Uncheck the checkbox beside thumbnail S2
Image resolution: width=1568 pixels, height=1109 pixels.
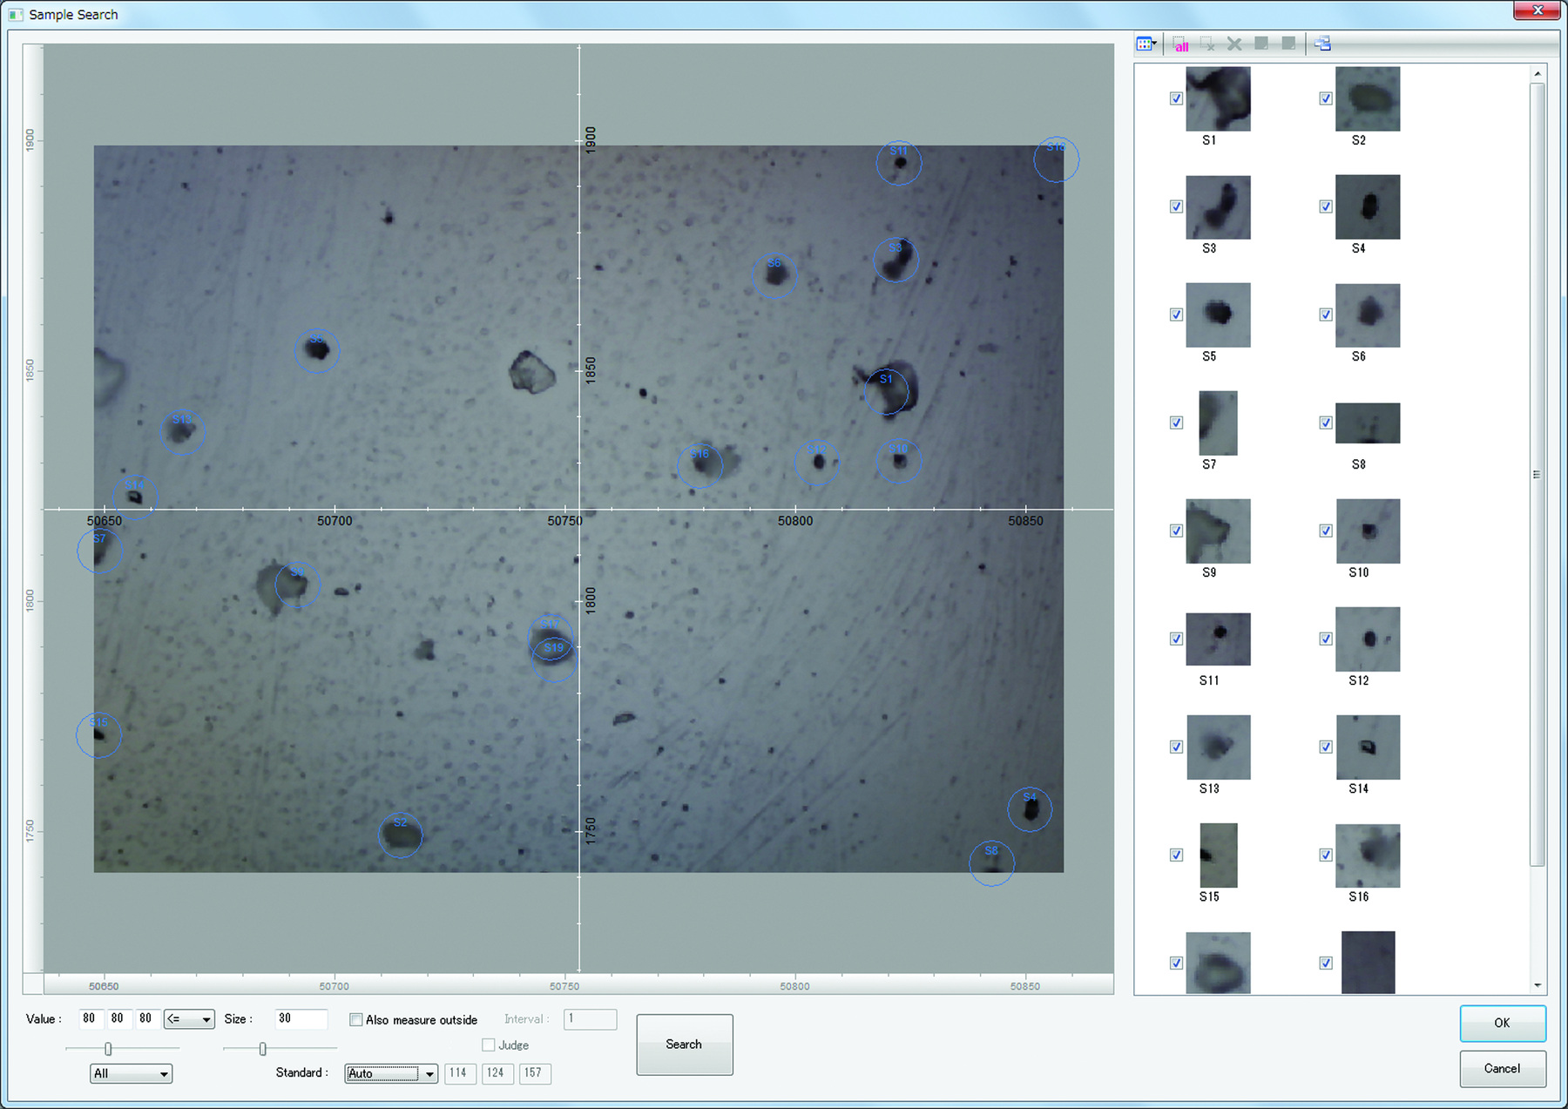click(x=1326, y=98)
